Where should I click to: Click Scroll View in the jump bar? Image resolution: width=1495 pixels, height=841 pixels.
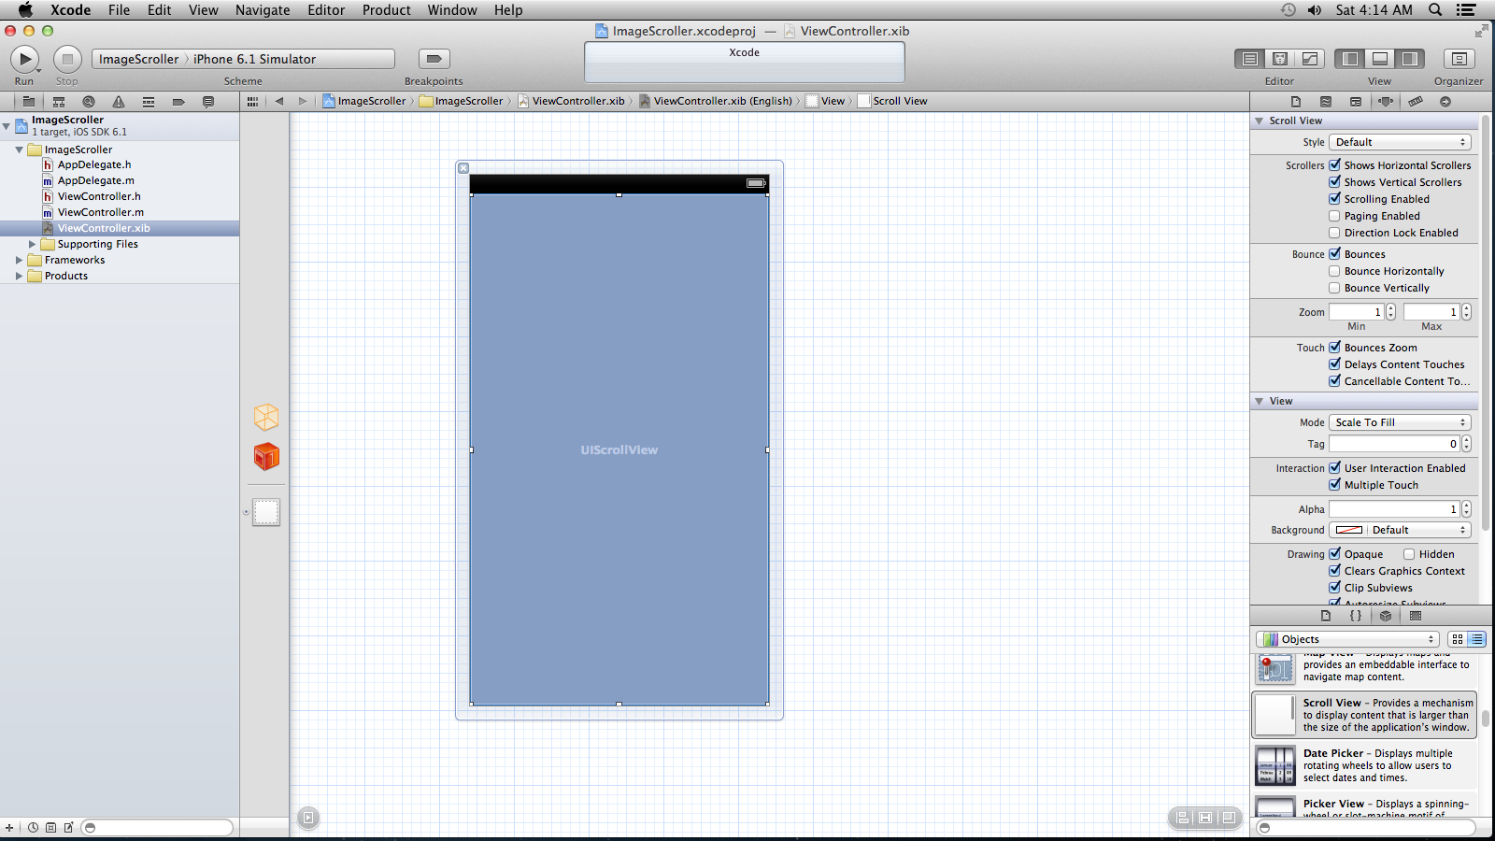click(892, 101)
